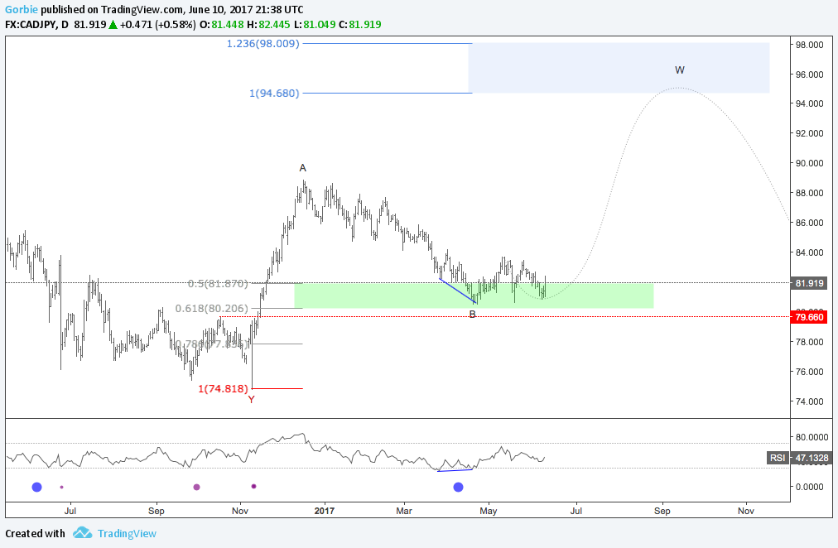This screenshot has width=838, height=548.
Task: Click the 74.000 price scale label
Action: coord(809,401)
